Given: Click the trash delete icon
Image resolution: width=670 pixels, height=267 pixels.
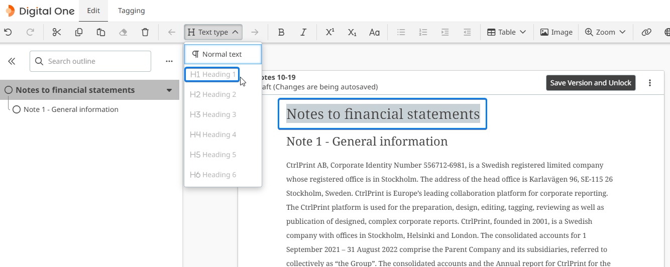Looking at the screenshot, I should (145, 32).
